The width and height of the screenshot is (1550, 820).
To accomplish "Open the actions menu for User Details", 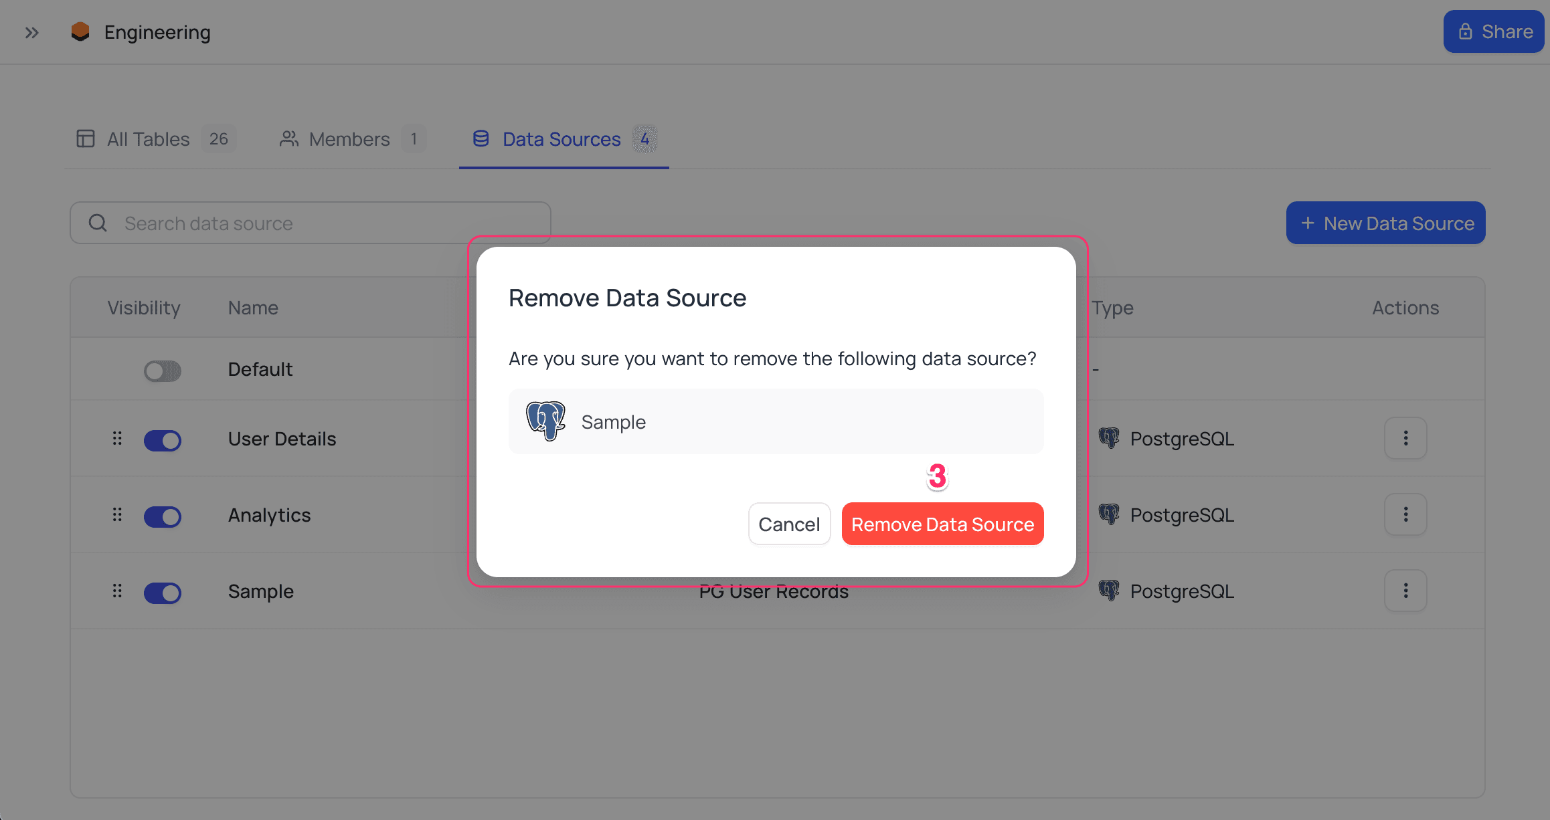I will [x=1405, y=439].
